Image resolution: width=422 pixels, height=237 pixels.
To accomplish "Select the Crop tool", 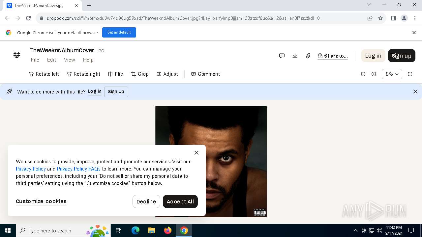I will click(x=140, y=74).
